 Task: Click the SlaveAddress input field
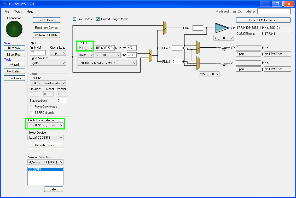[62, 101]
